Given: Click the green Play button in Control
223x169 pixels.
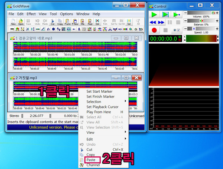Looking at the screenshot, I should (x=154, y=14).
